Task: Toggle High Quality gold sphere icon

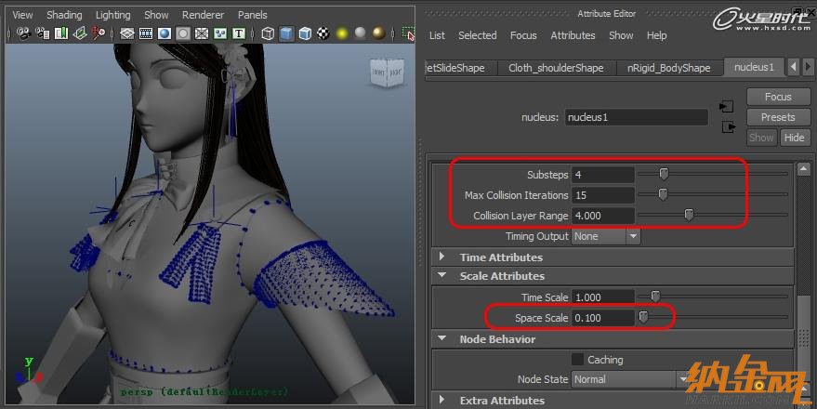Action: pos(379,33)
